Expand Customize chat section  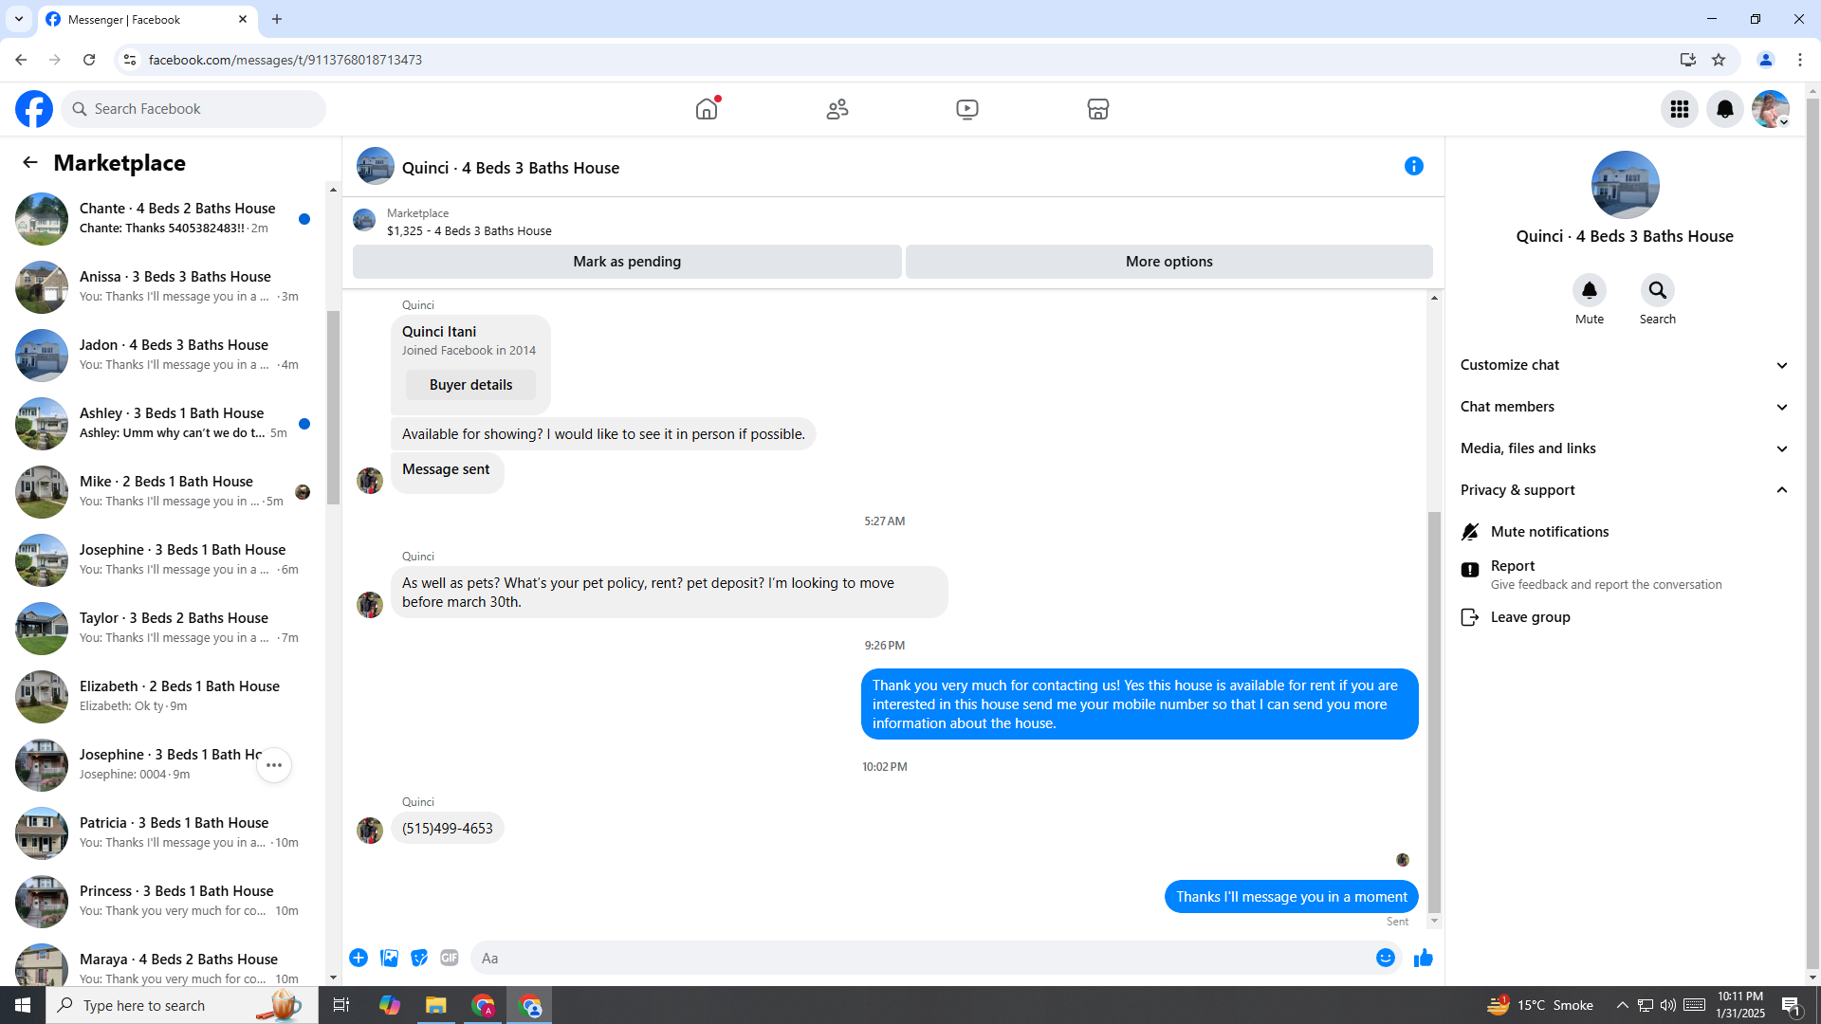[x=1625, y=365]
